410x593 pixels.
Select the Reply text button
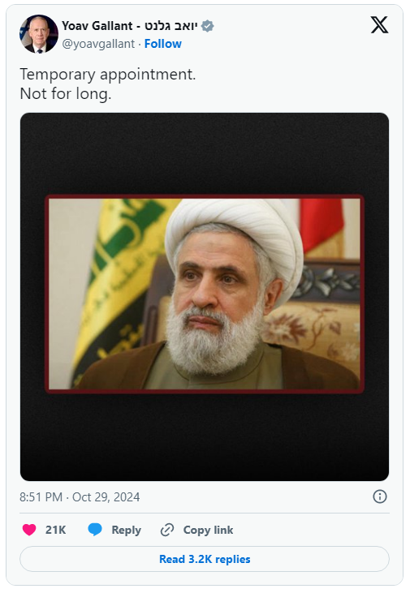pyautogui.click(x=126, y=531)
